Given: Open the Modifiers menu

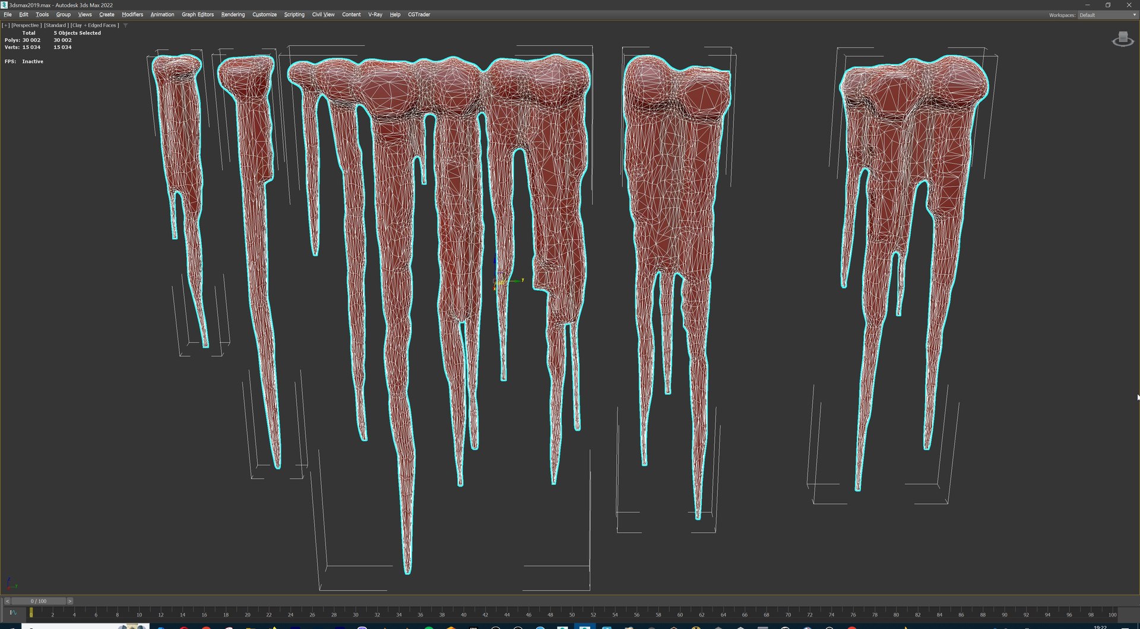Looking at the screenshot, I should pyautogui.click(x=132, y=14).
